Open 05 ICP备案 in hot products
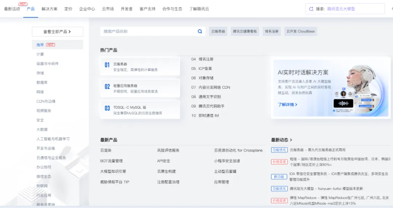This screenshot has height=208, width=393. point(202,68)
